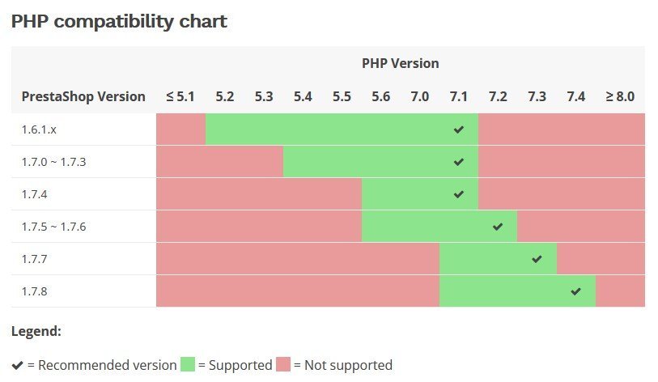
Task: Click the PHP compatibility chart heading
Action: tap(119, 22)
